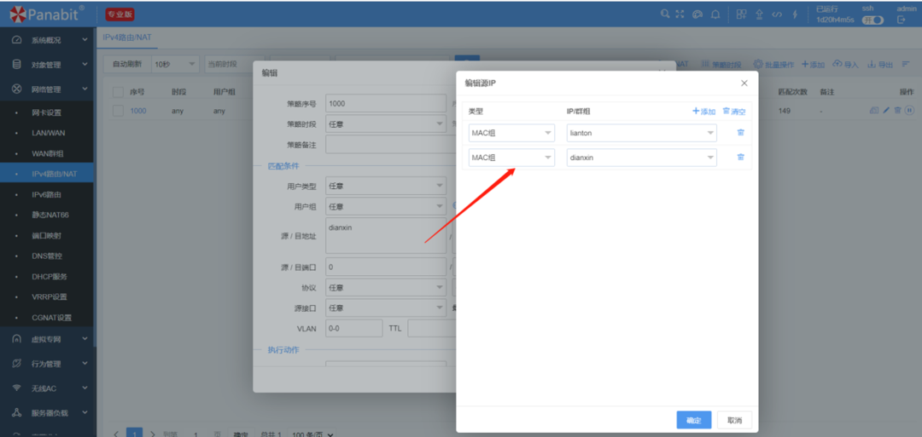Expand the 虚拟专网 sidebar menu
The image size is (922, 437).
[x=48, y=339]
